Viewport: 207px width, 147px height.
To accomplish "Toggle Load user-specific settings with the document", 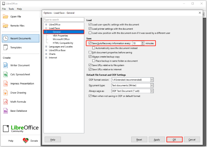I will pos(90,24).
